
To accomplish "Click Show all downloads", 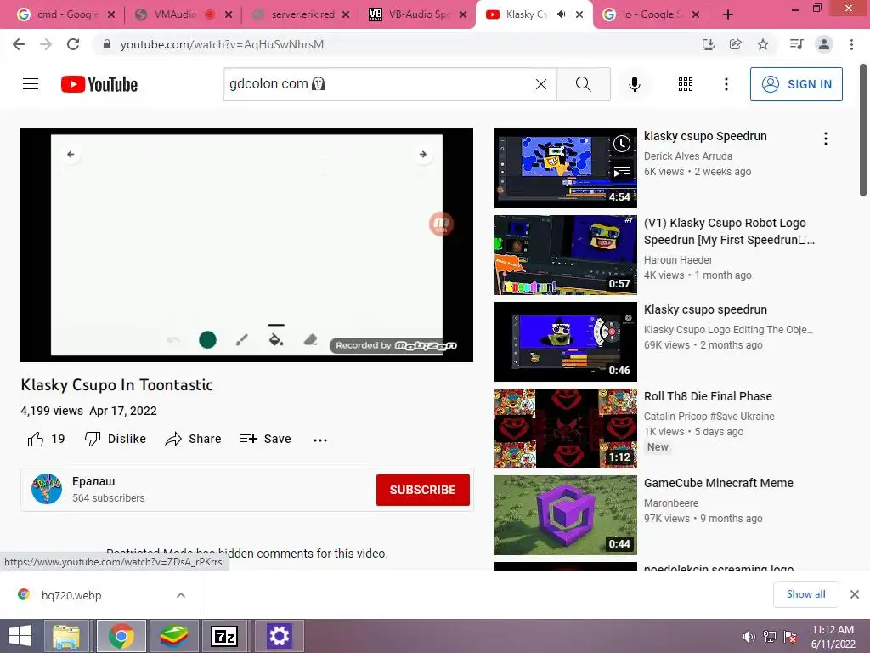I will [x=805, y=594].
